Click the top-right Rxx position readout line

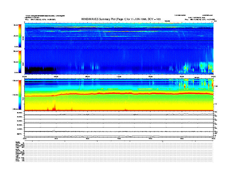[x=200, y=19]
